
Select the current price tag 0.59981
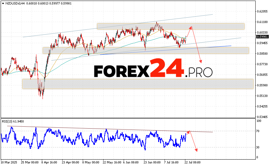(x=262, y=36)
